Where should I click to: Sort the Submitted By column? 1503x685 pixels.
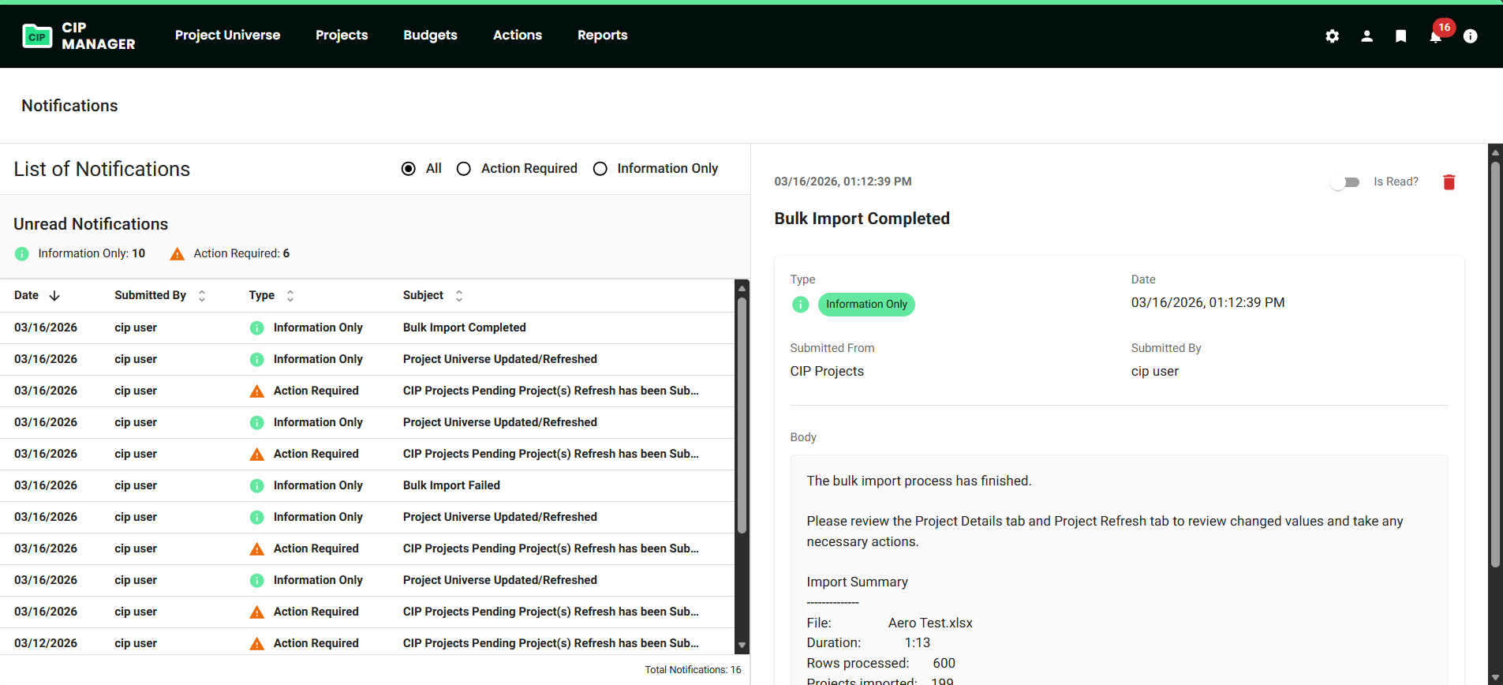(x=202, y=296)
